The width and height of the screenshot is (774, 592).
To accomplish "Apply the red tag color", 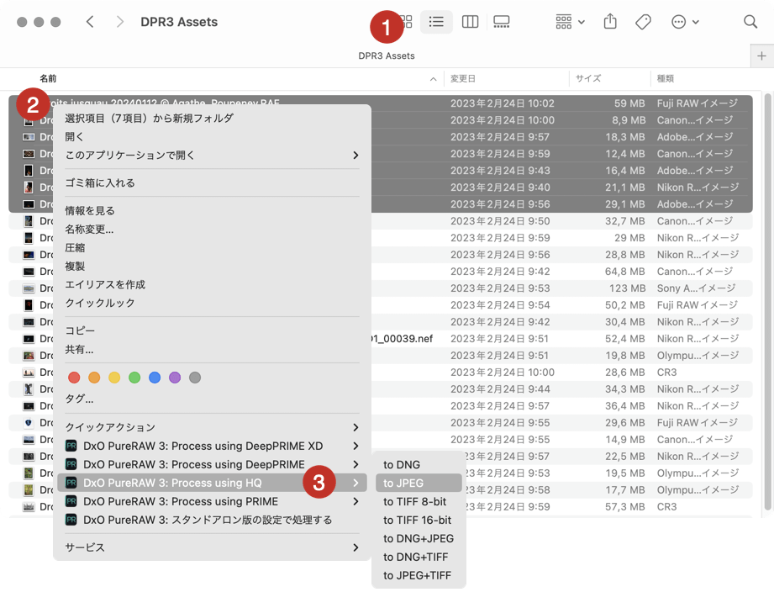I will tap(74, 378).
